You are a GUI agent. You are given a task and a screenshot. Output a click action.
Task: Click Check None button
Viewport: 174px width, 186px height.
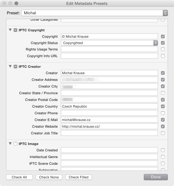click(x=49, y=177)
